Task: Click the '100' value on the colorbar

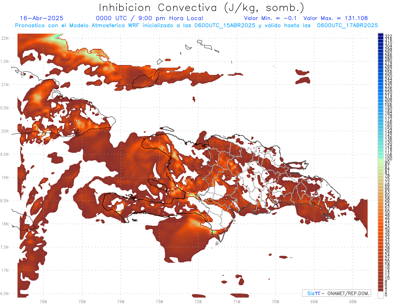Action: 388,159
